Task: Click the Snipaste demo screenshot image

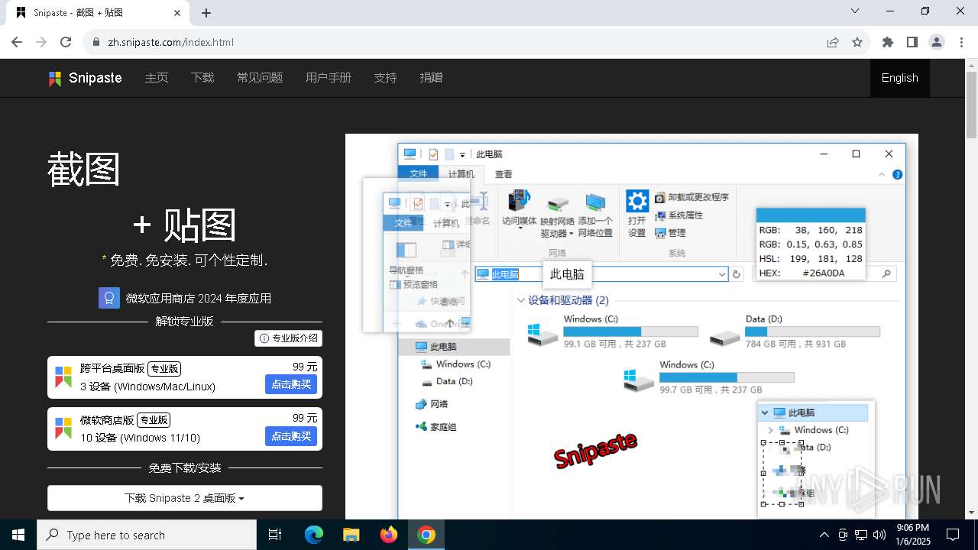Action: point(632,327)
